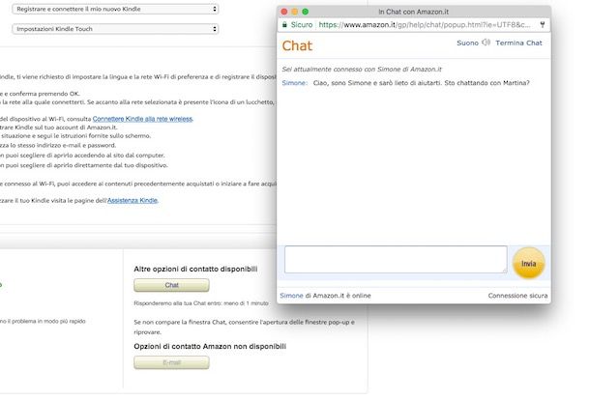
Task: Open 'Impostazioni Kindle Touch' dropdown
Action: coord(115,29)
